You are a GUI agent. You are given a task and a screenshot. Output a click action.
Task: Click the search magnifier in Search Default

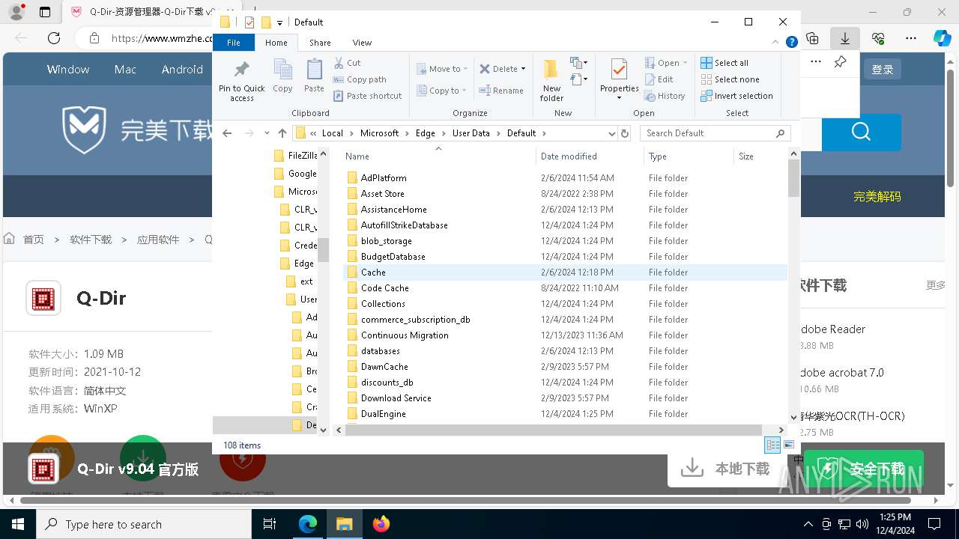tap(780, 133)
